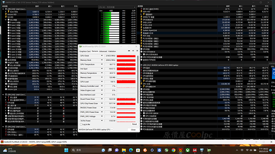The image size is (275, 154).
Task: Click the GPU-Z sensors vertical scrollbar
Action: (138, 79)
